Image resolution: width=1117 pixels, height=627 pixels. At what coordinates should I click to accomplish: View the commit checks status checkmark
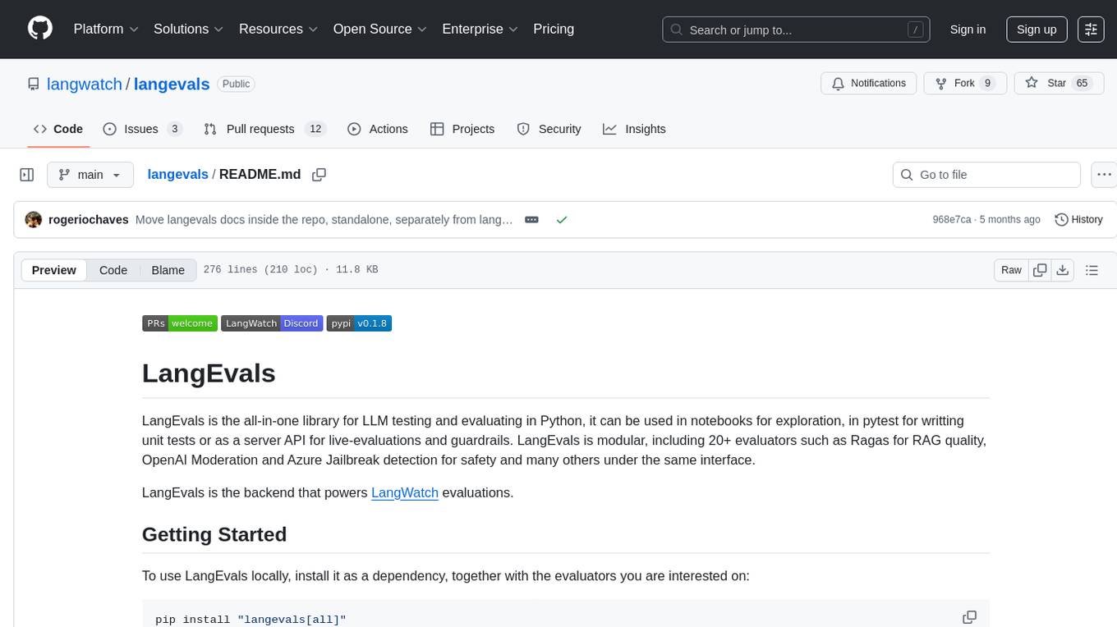click(x=562, y=220)
